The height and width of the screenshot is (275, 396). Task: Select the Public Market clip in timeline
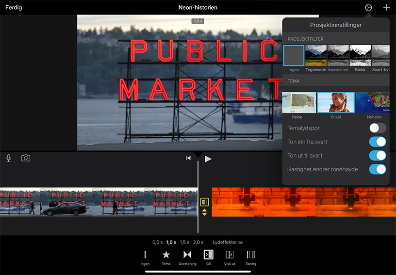click(x=99, y=202)
